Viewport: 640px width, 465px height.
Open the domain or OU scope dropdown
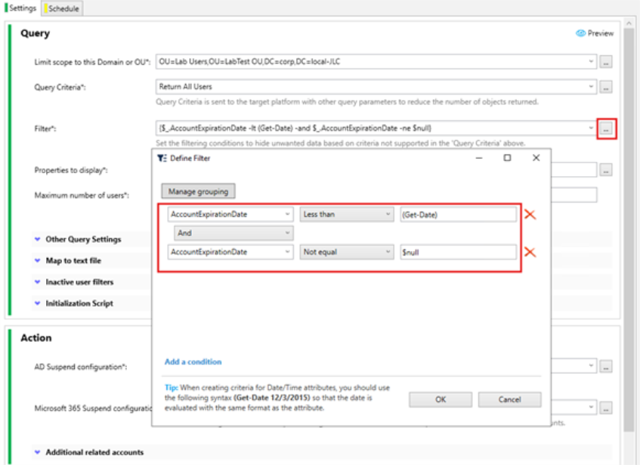point(591,62)
